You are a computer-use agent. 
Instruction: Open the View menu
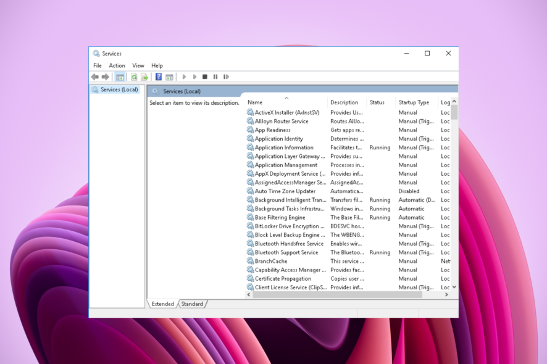[x=138, y=65]
